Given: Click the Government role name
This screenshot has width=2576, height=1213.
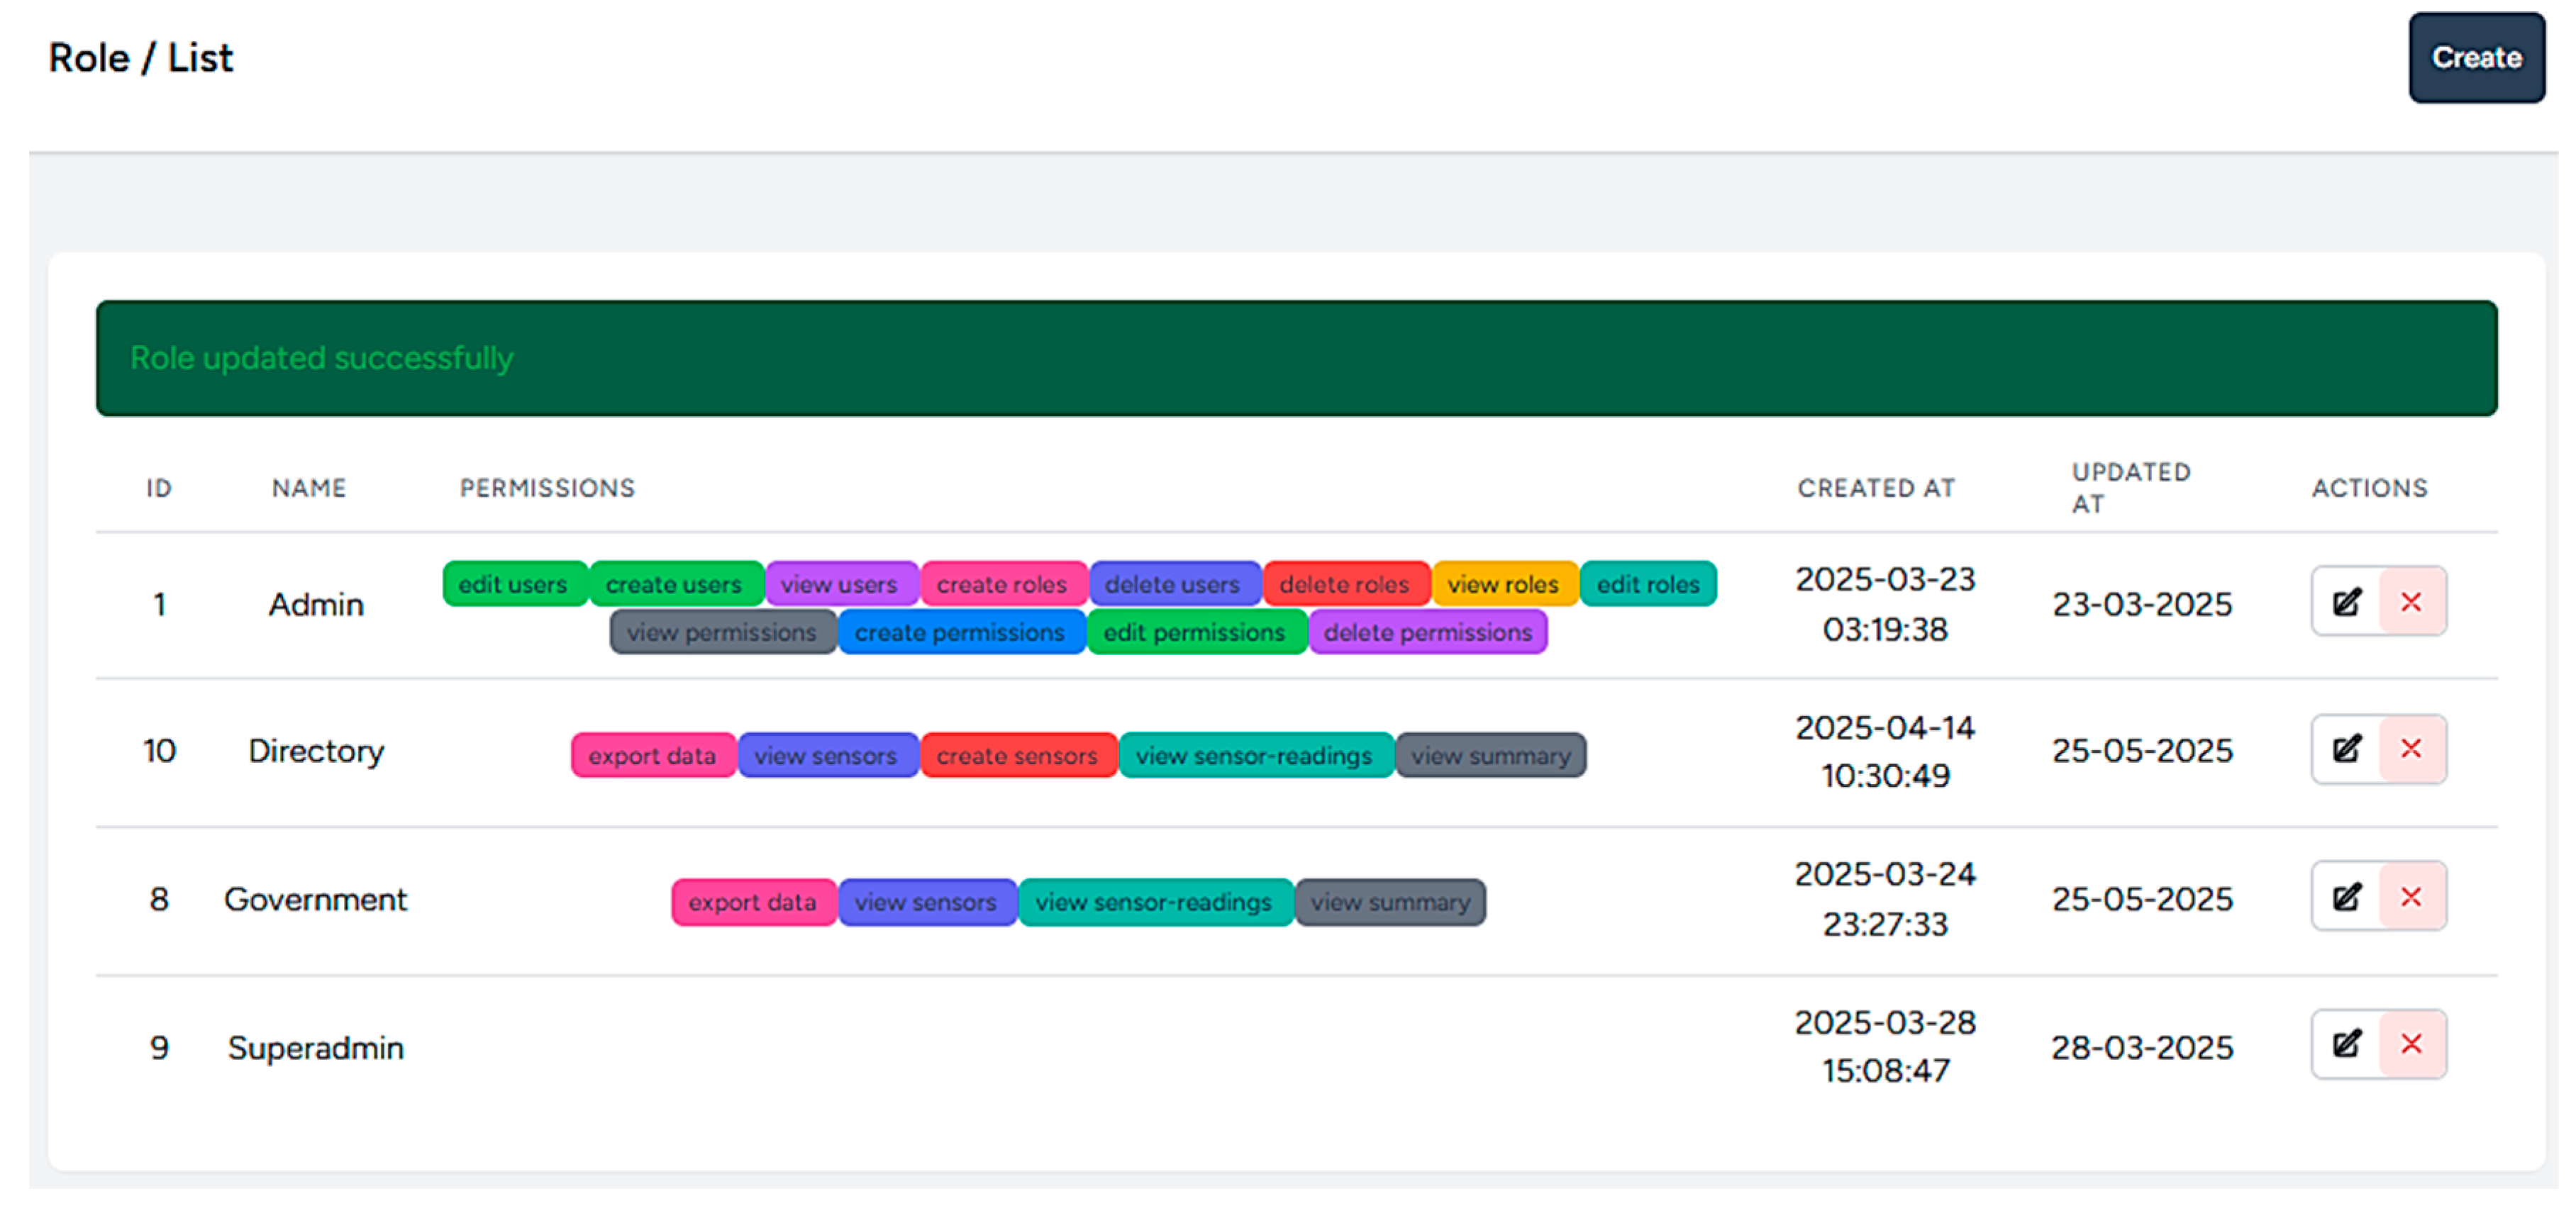Looking at the screenshot, I should (316, 899).
